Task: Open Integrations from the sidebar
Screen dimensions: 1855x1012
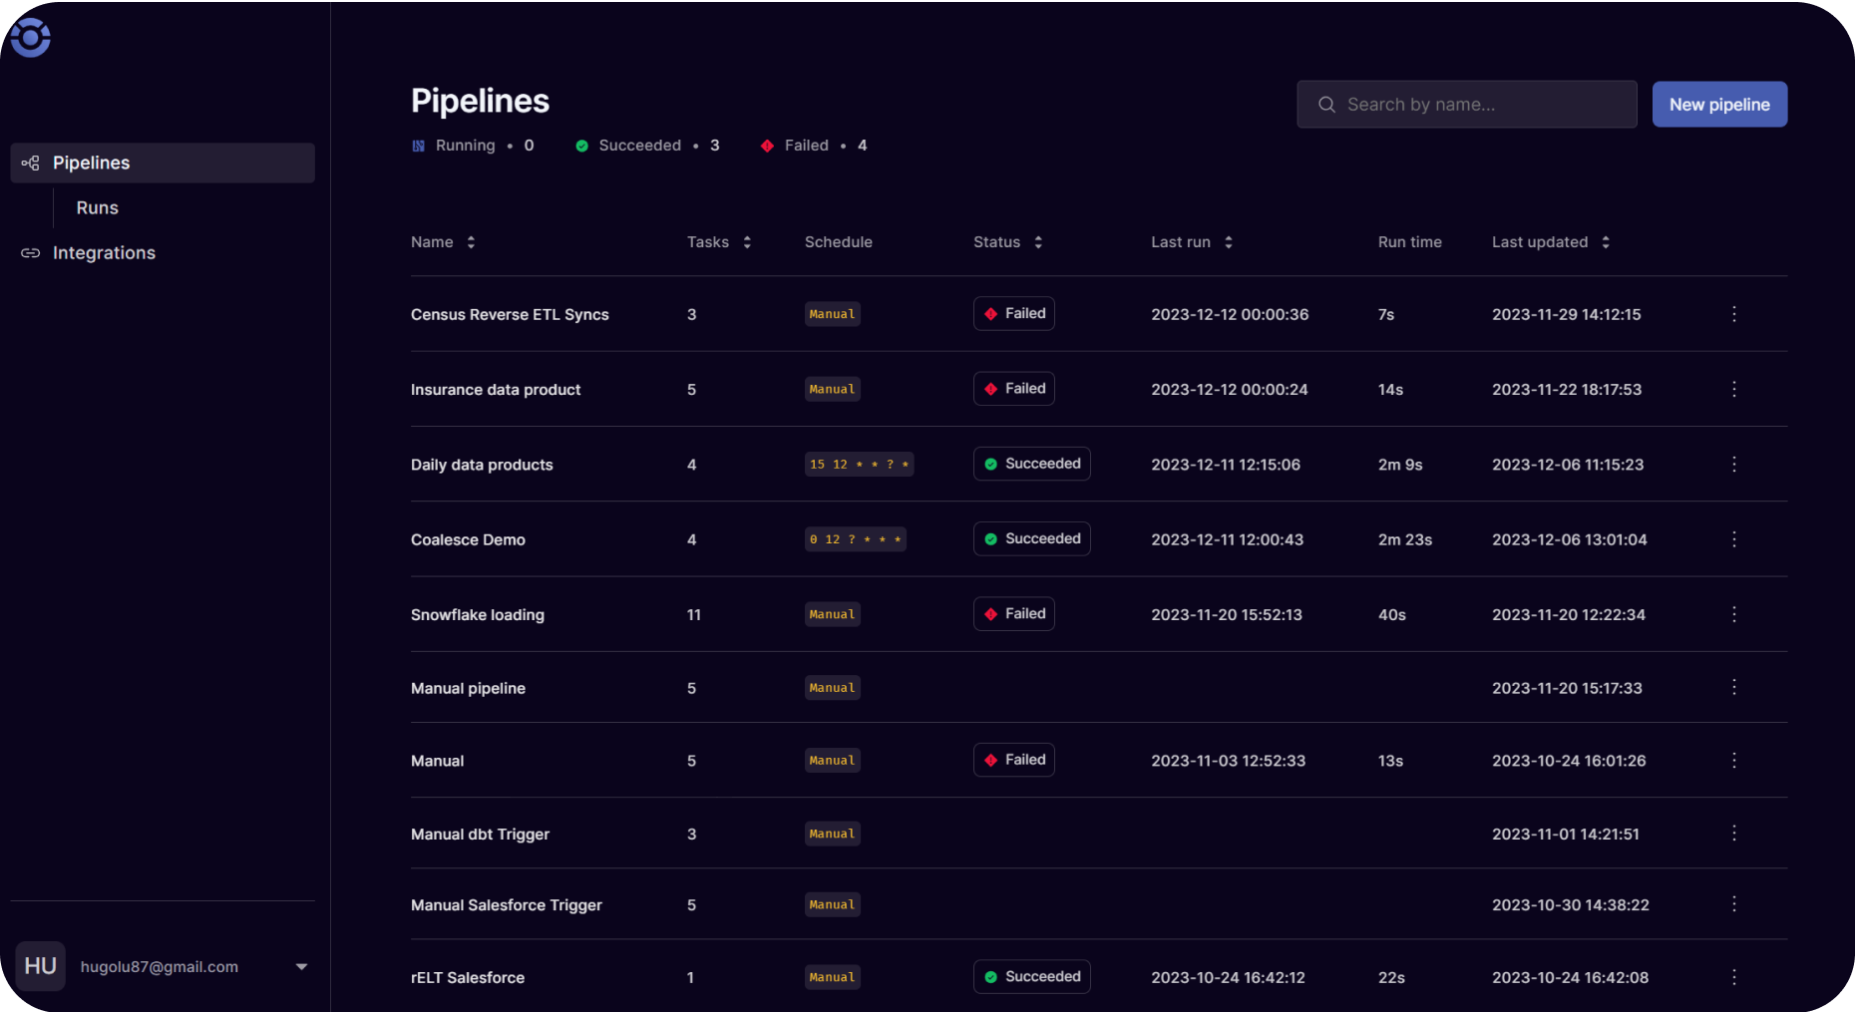Action: click(104, 253)
